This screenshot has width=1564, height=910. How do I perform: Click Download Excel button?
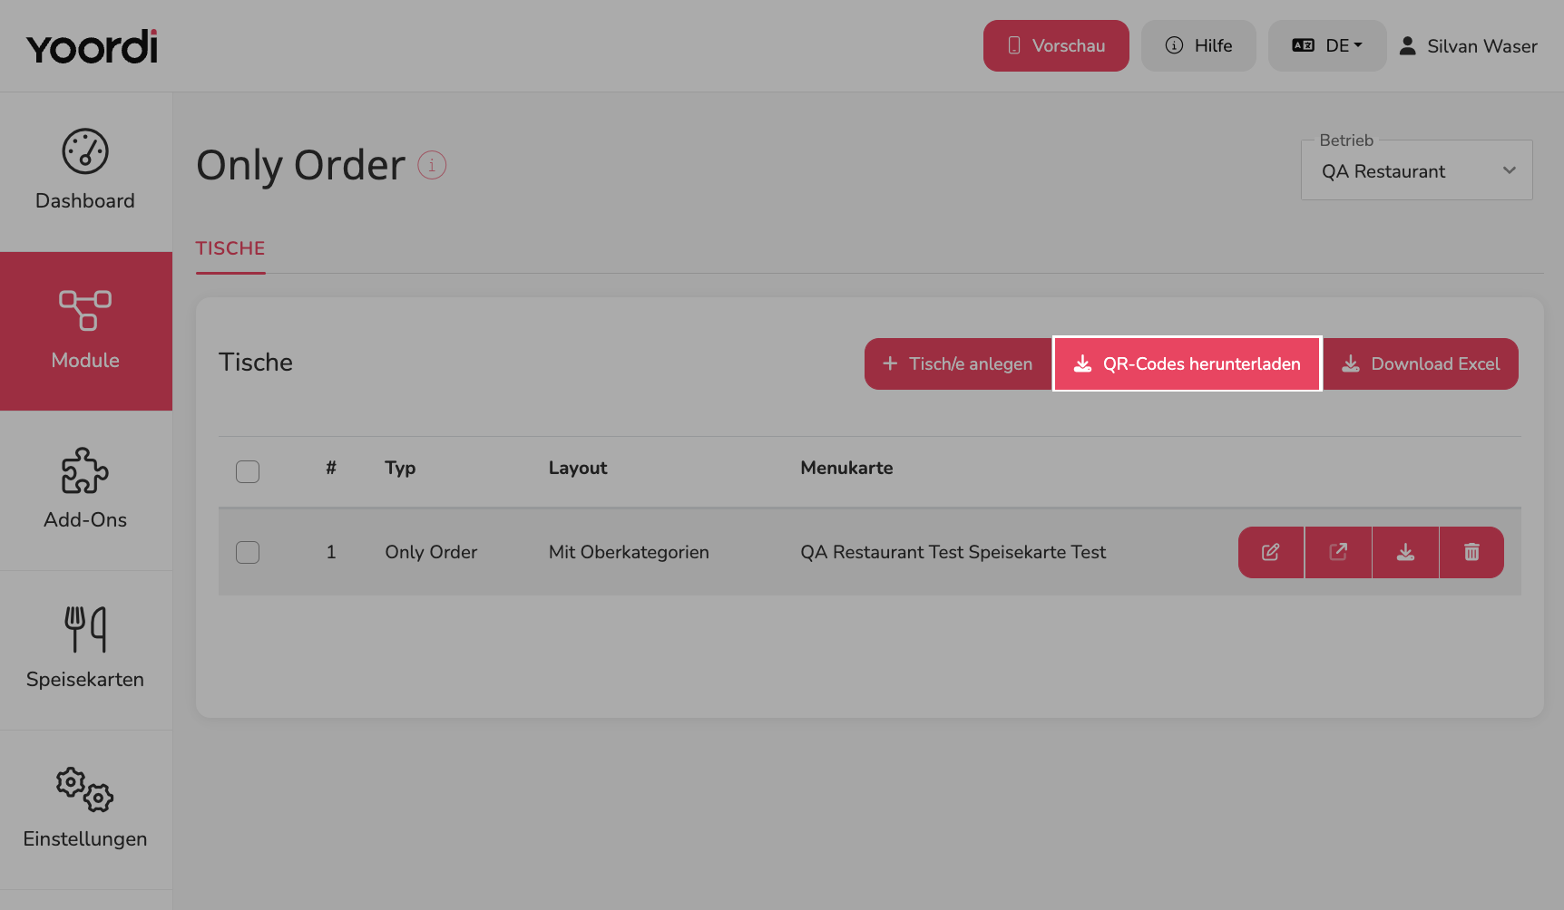[x=1421, y=363]
